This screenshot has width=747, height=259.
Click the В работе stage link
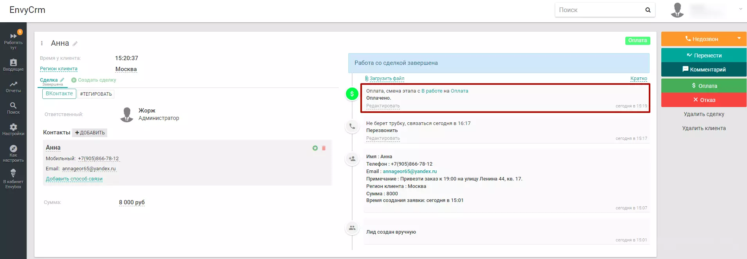click(432, 91)
